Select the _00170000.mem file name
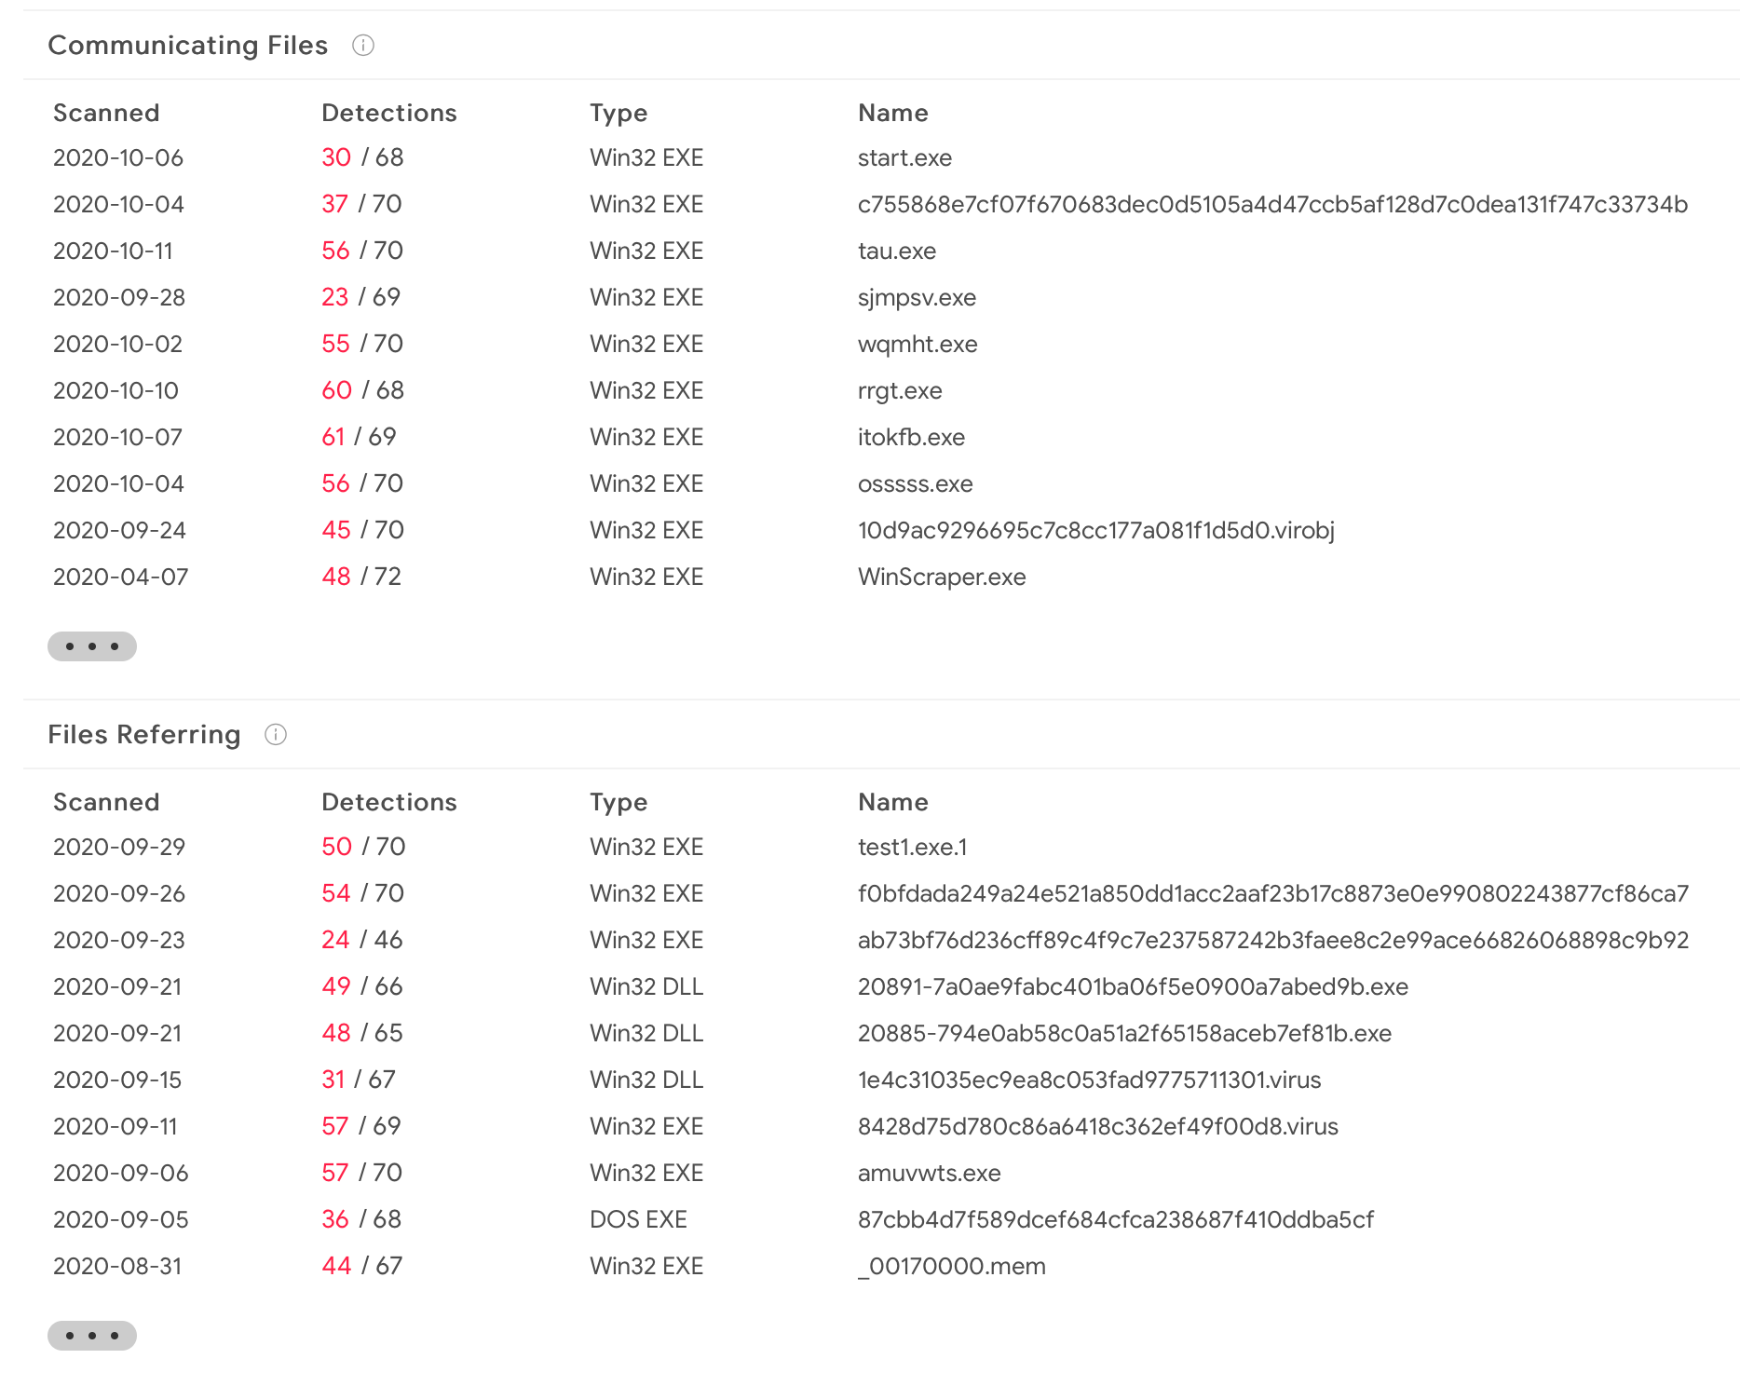1740x1386 pixels. (x=951, y=1266)
